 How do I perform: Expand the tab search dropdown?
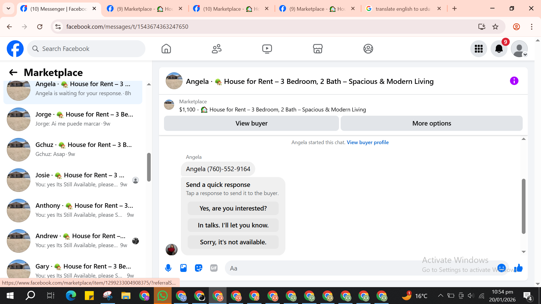coord(8,9)
